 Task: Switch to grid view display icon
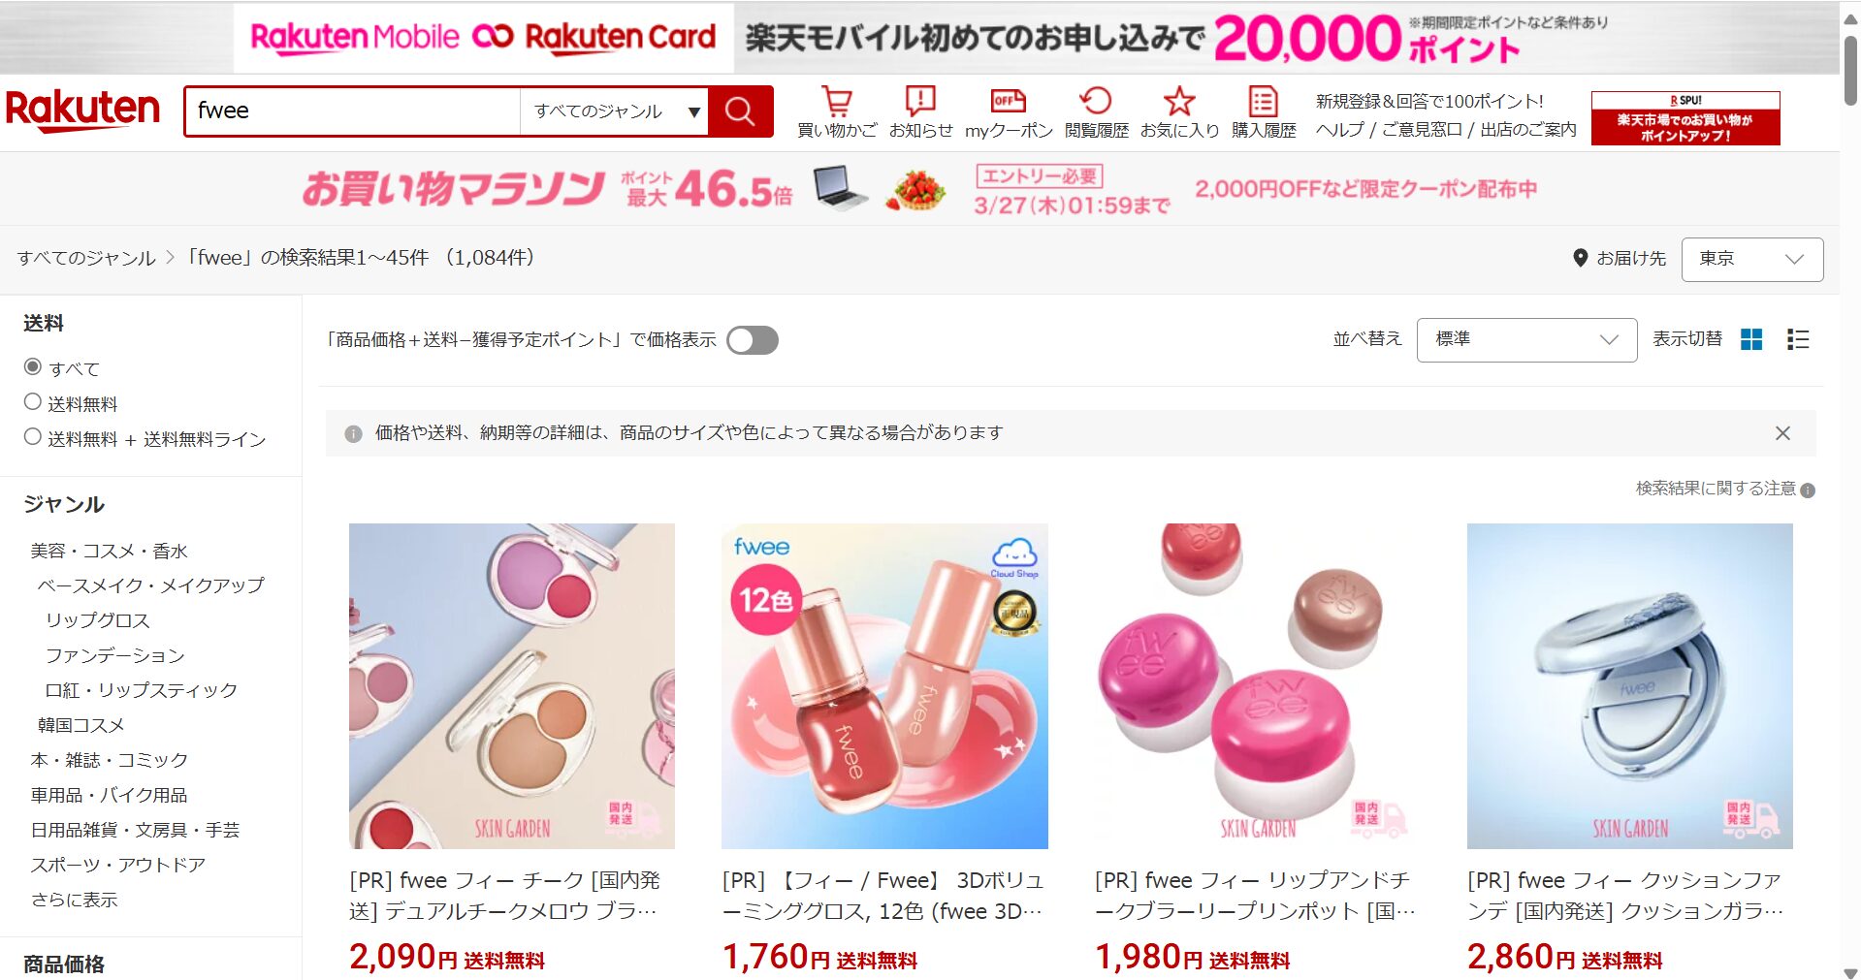(1751, 339)
